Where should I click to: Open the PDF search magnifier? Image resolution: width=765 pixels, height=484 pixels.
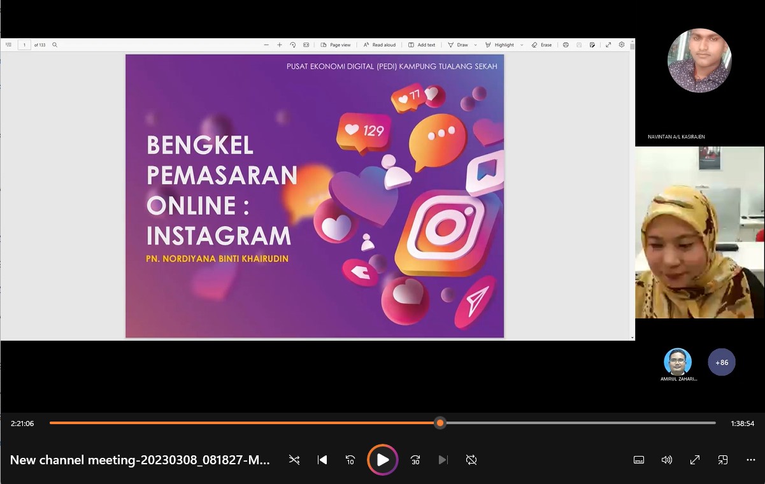(x=55, y=45)
